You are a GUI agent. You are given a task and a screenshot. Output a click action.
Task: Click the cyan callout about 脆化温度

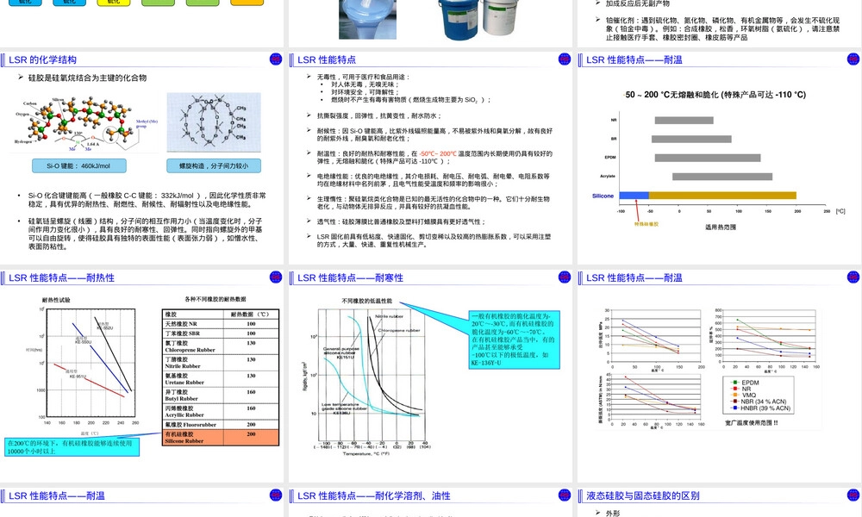tap(514, 339)
